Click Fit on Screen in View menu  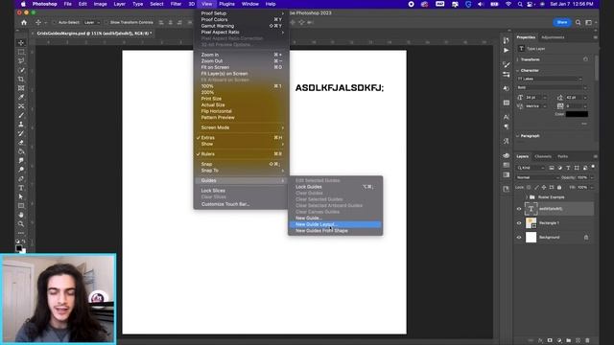(x=241, y=67)
